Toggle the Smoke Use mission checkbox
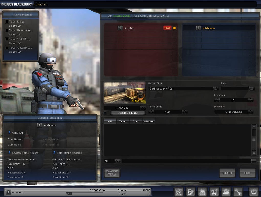Viewport: 261px width, 197px height. point(7,48)
